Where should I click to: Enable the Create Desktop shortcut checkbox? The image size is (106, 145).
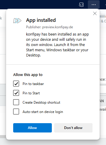click(16, 102)
